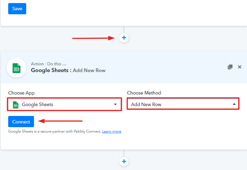Select the action title Google Sheets : Add New Row

[68, 70]
